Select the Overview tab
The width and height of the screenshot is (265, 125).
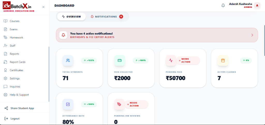pos(71,17)
